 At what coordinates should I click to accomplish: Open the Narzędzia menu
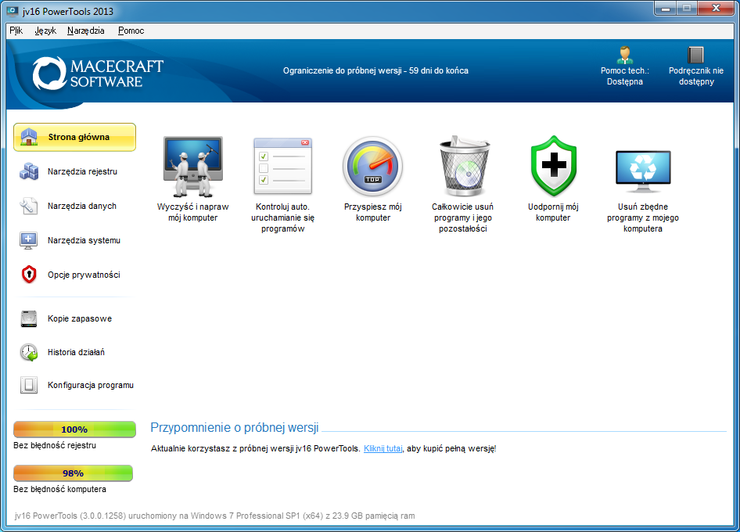point(85,31)
